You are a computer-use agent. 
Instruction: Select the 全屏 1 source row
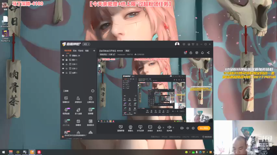78,73
